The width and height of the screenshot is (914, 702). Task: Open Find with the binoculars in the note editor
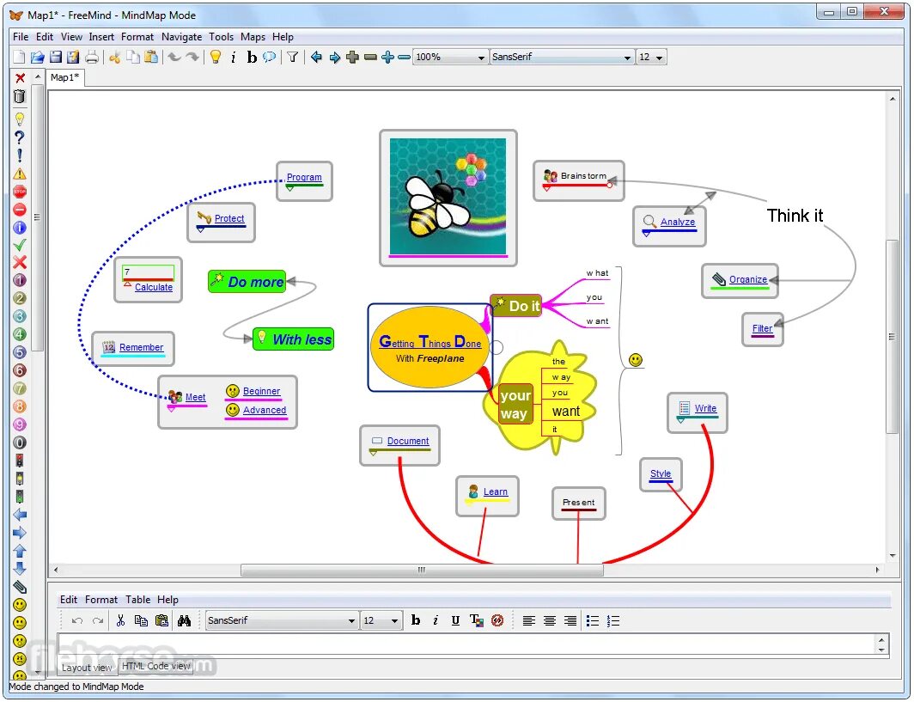pos(184,621)
